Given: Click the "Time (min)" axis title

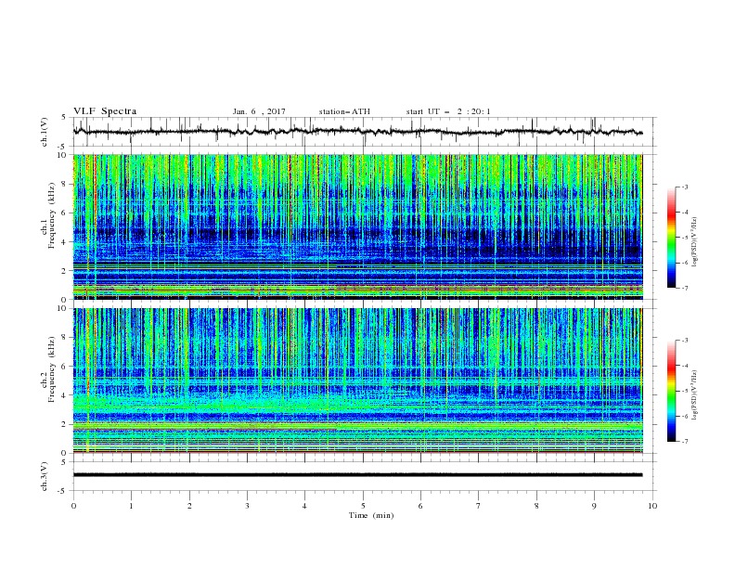Looking at the screenshot, I should (371, 515).
